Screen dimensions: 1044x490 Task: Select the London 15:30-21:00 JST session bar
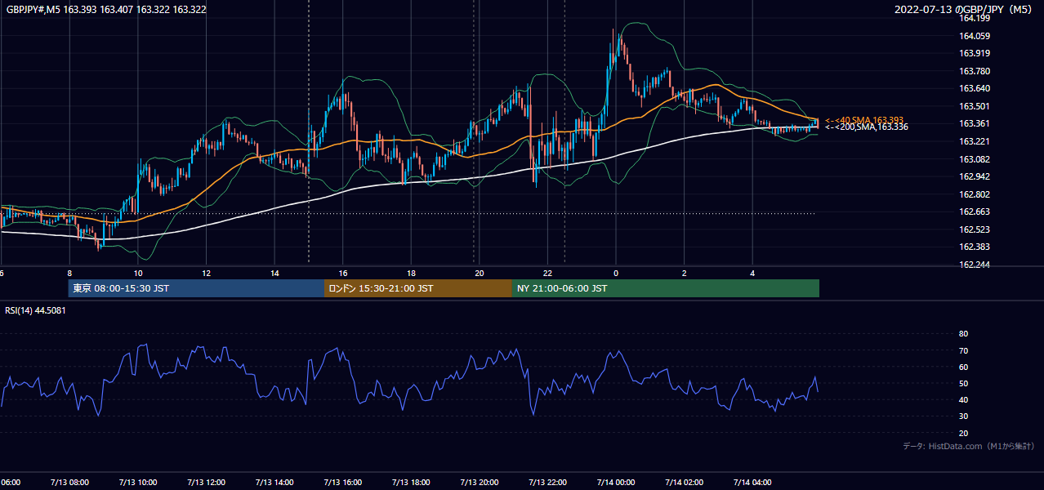[x=418, y=288]
